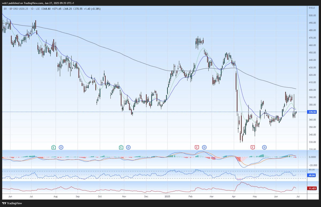Click the 400.0 price axis label
The width and height of the screenshot is (321, 207).
tap(312, 90)
